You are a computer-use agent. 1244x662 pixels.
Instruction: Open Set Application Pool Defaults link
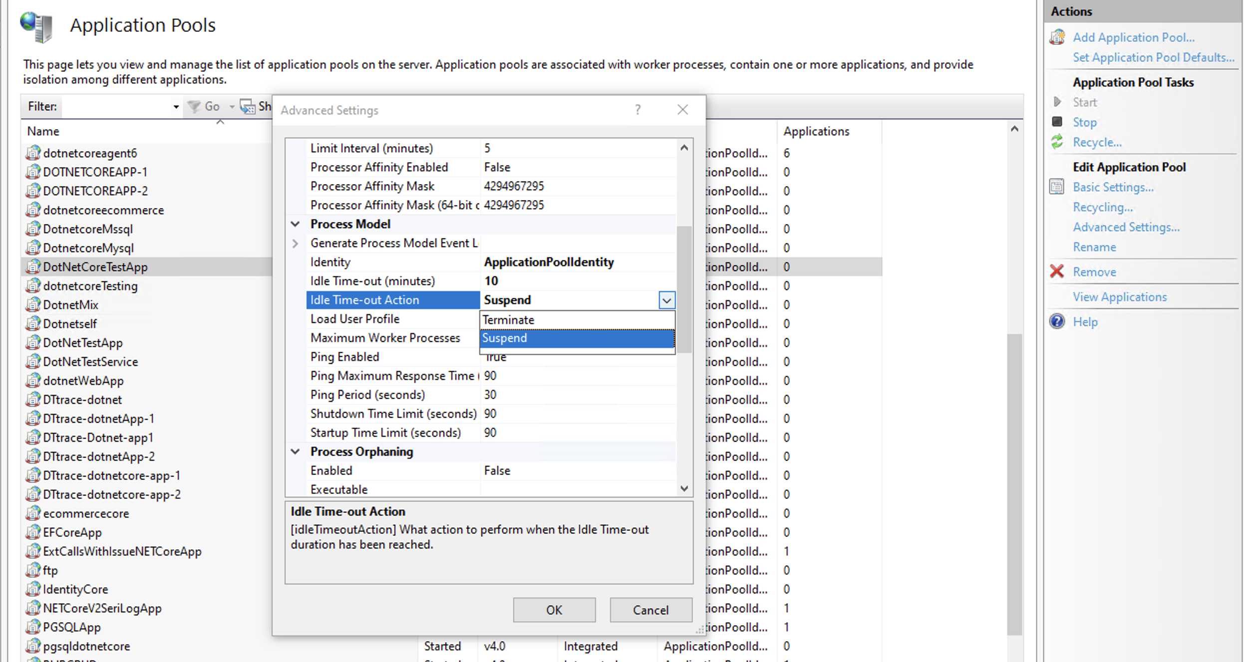pyautogui.click(x=1153, y=57)
